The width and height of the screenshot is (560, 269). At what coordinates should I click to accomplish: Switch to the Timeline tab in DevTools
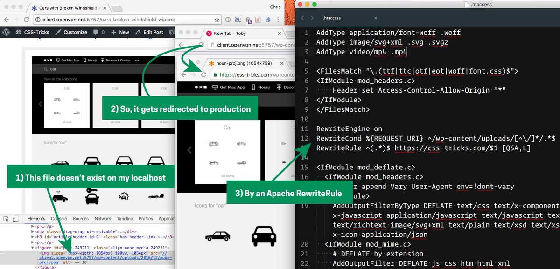(x=125, y=219)
